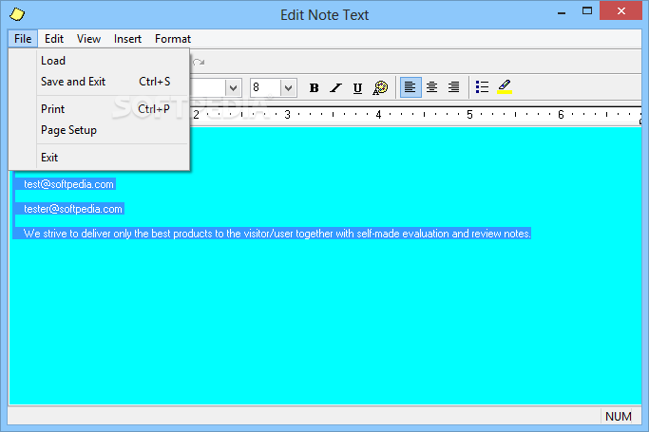Close the Edit Note Text window

pos(620,11)
